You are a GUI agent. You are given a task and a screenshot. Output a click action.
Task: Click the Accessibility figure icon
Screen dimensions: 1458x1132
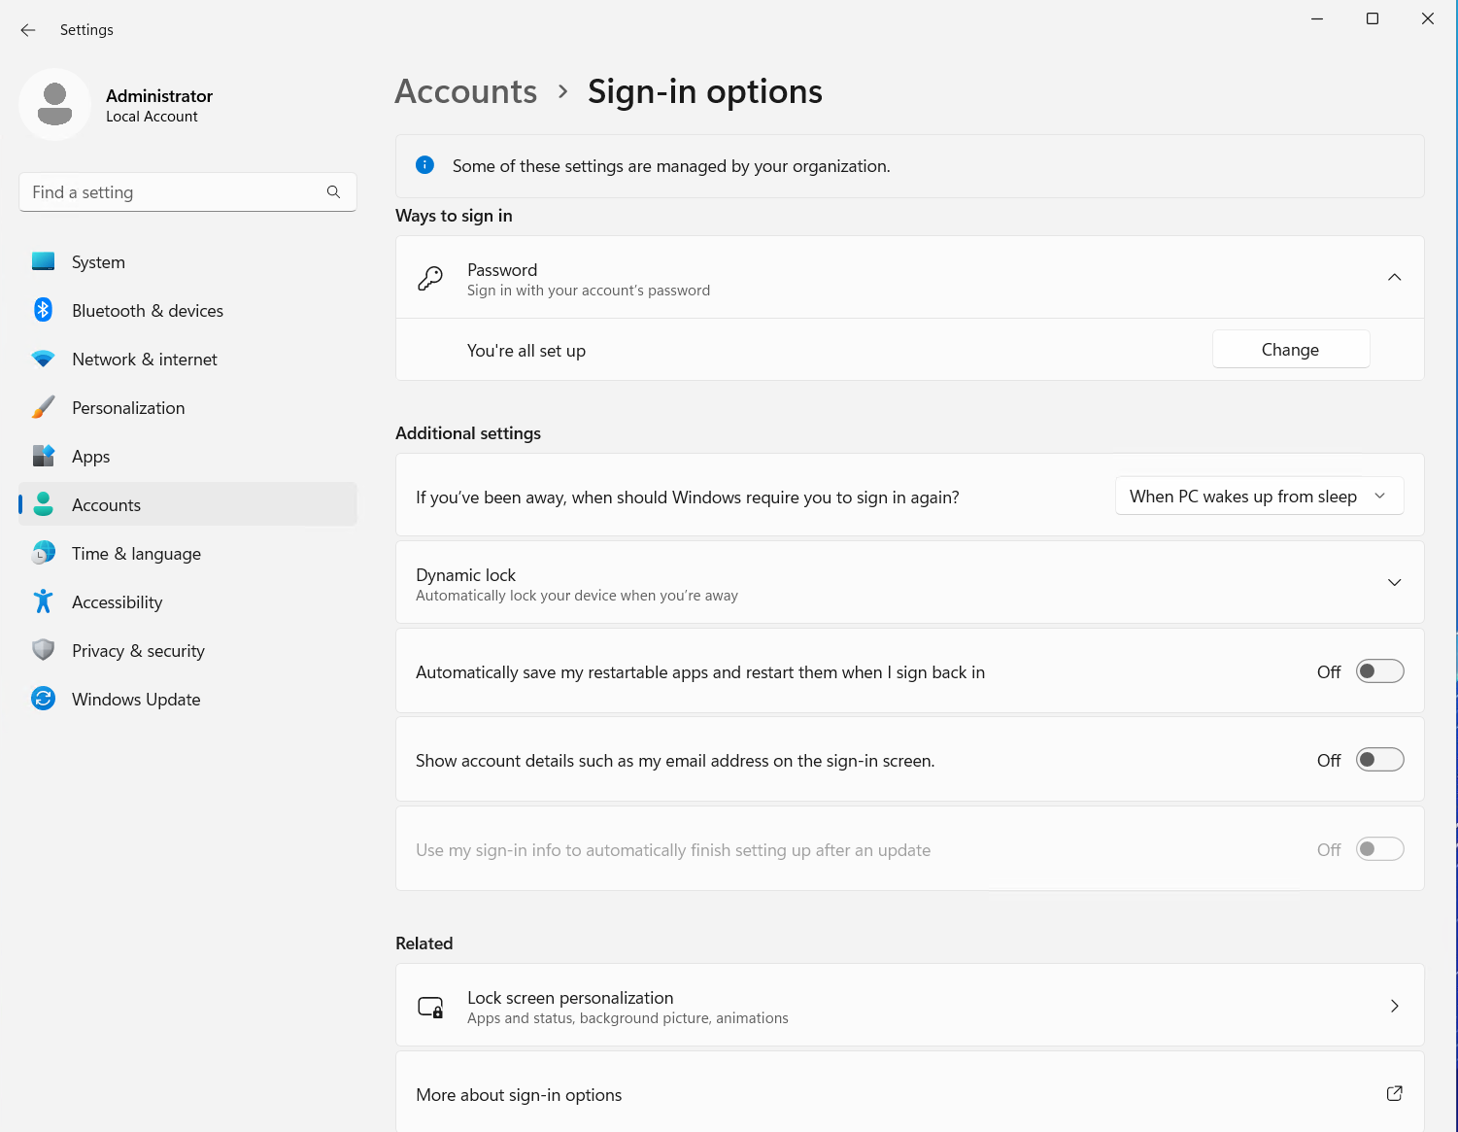point(43,601)
